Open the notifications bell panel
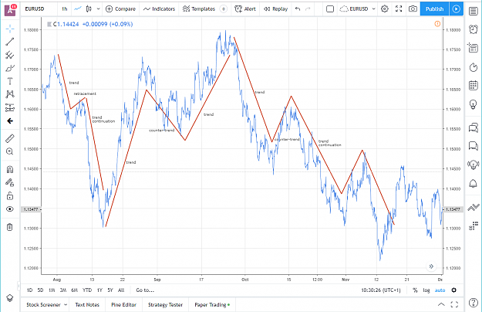The height and width of the screenshot is (312, 482). pyautogui.click(x=474, y=184)
